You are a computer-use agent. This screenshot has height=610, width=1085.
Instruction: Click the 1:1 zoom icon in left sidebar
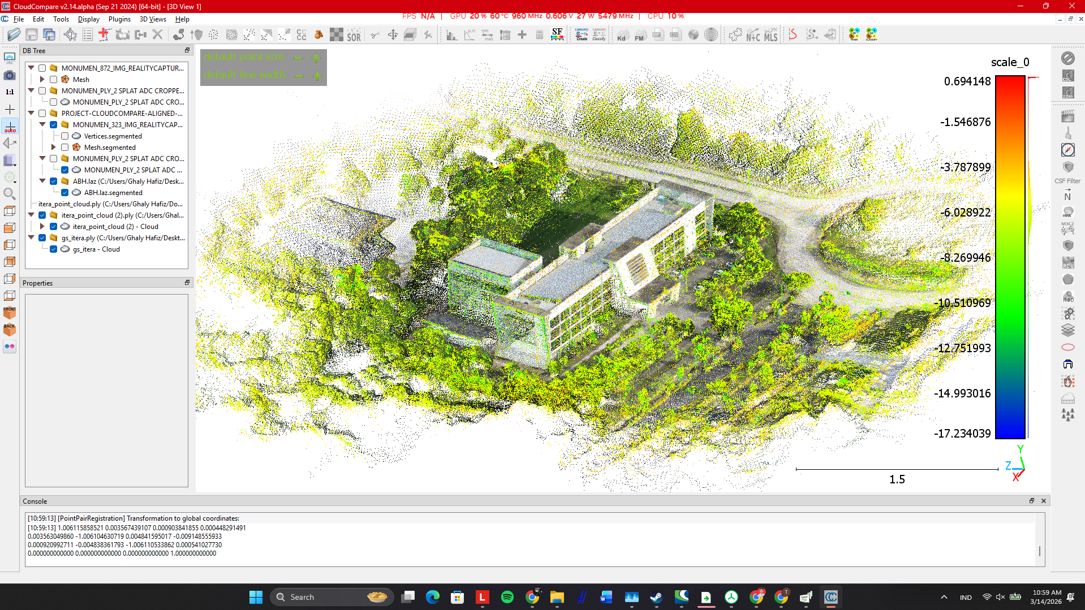coord(10,92)
